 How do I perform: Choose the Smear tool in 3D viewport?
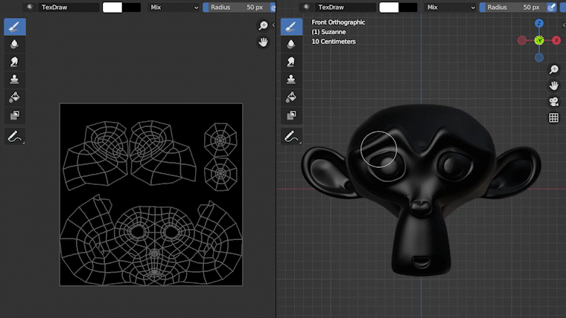(x=291, y=62)
